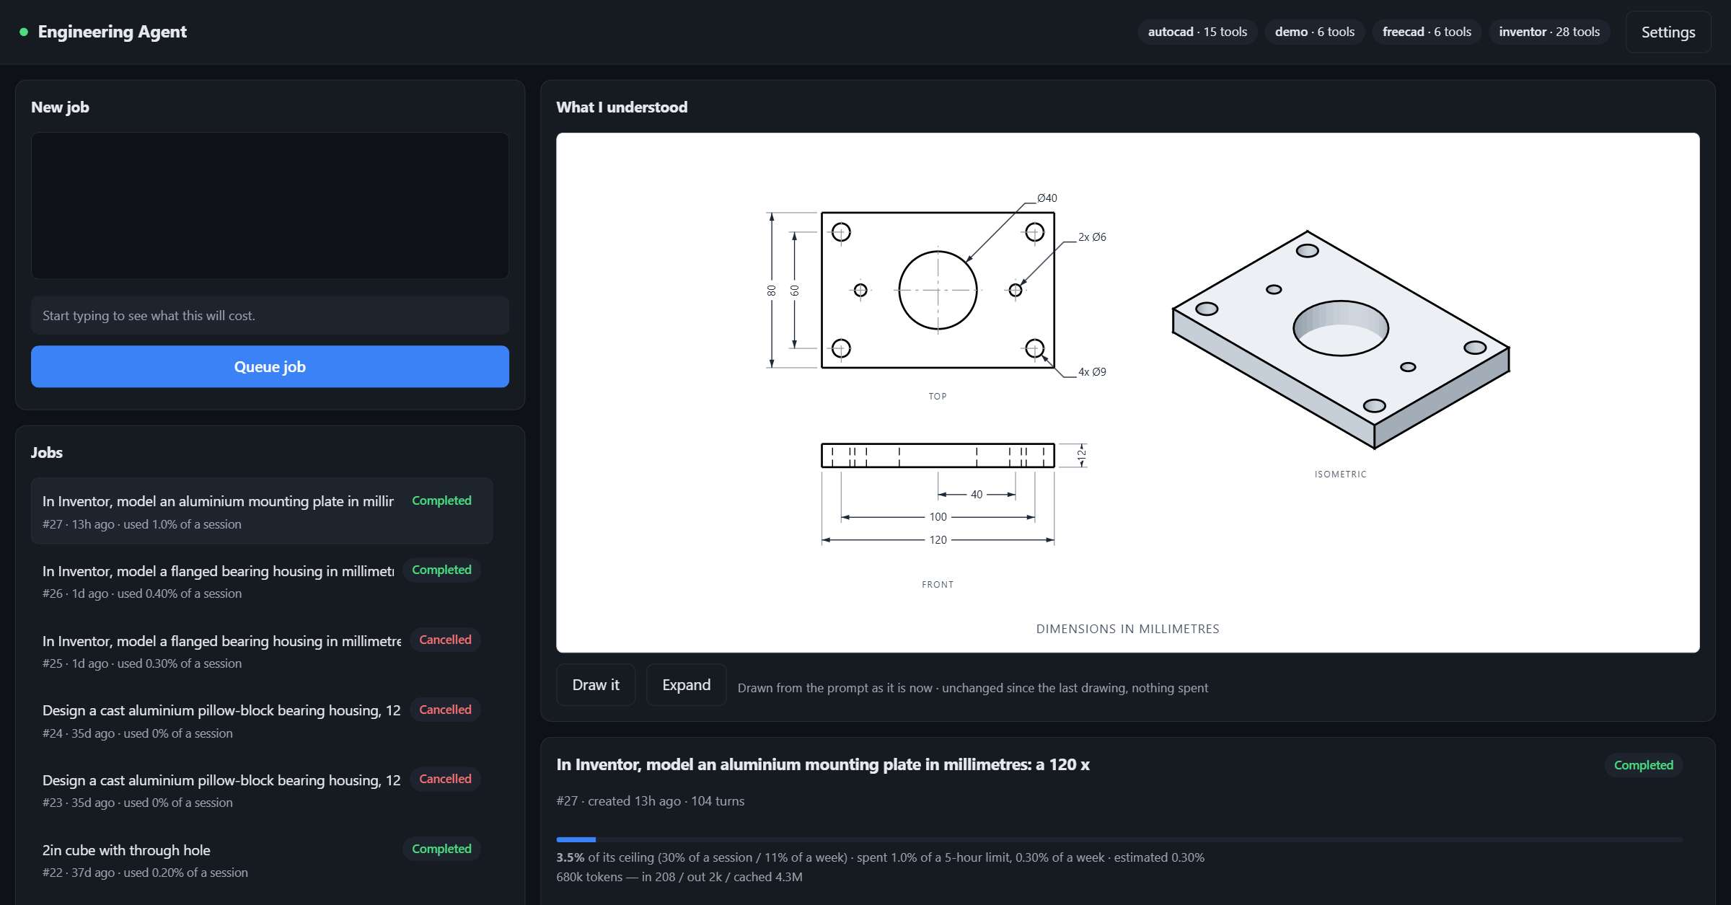Open the Settings button
This screenshot has height=905, width=1731.
(1668, 32)
